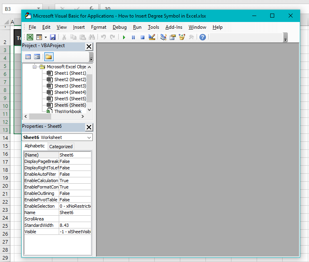Switch to the Categorized properties tab
The image size is (309, 262).
(x=61, y=147)
